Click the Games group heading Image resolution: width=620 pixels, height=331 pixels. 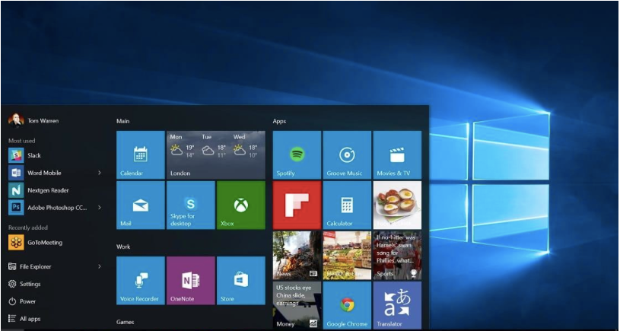point(125,322)
